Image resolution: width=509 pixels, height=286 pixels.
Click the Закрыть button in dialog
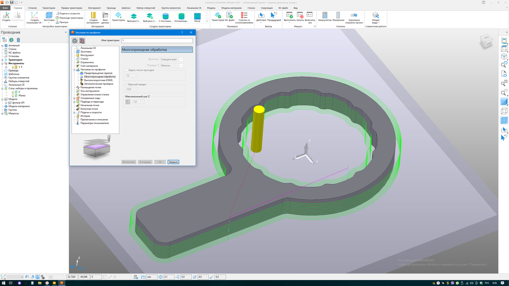click(173, 162)
